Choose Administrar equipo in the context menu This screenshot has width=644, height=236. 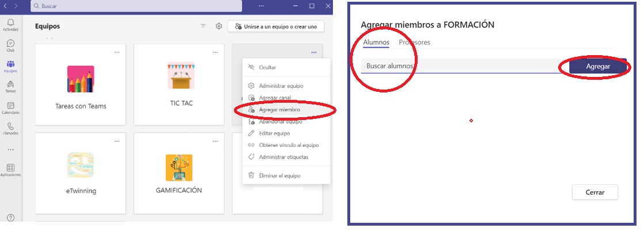click(x=286, y=86)
